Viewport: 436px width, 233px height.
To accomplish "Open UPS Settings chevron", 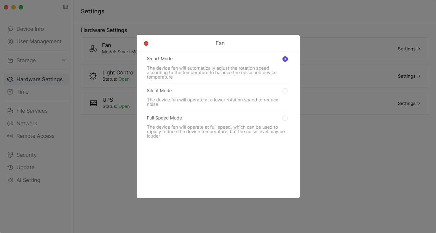I will pyautogui.click(x=419, y=103).
